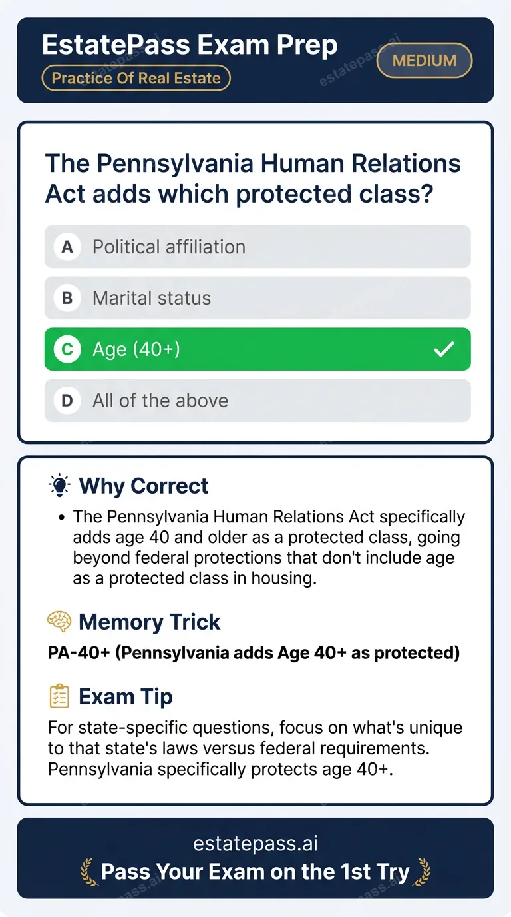Click the question text about Pennsylvania Human Relations Act

pos(253,178)
